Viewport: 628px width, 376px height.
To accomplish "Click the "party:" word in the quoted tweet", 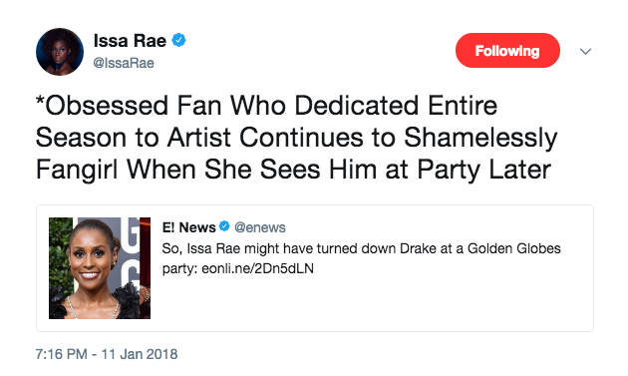I will pos(179,268).
